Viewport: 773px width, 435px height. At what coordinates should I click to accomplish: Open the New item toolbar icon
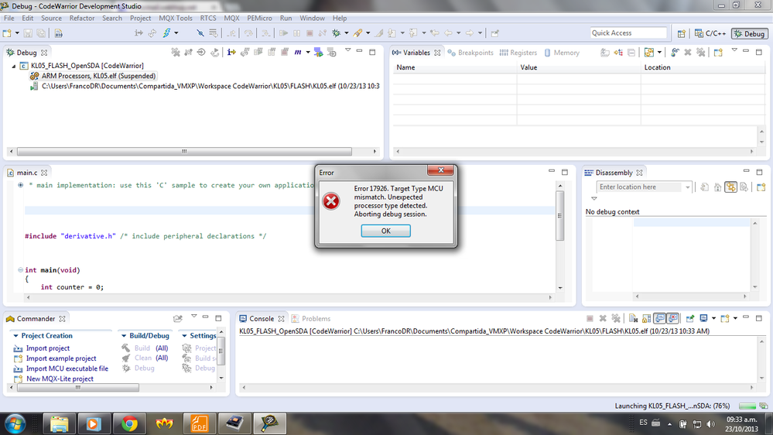pyautogui.click(x=7, y=33)
